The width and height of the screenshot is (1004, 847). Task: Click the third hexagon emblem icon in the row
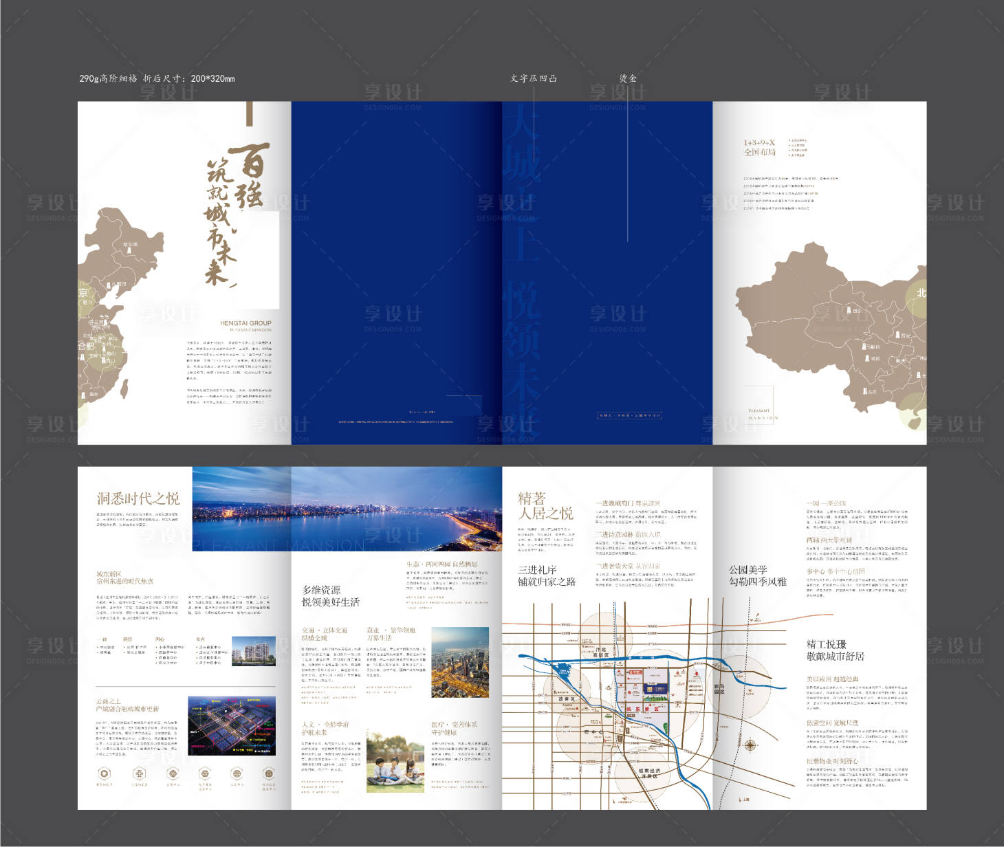[x=173, y=773]
